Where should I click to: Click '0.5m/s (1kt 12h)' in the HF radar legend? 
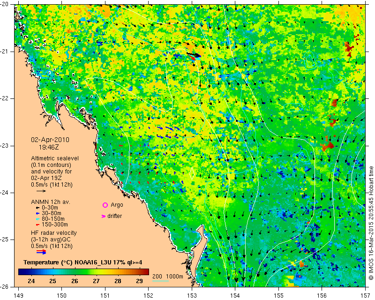tap(52, 246)
